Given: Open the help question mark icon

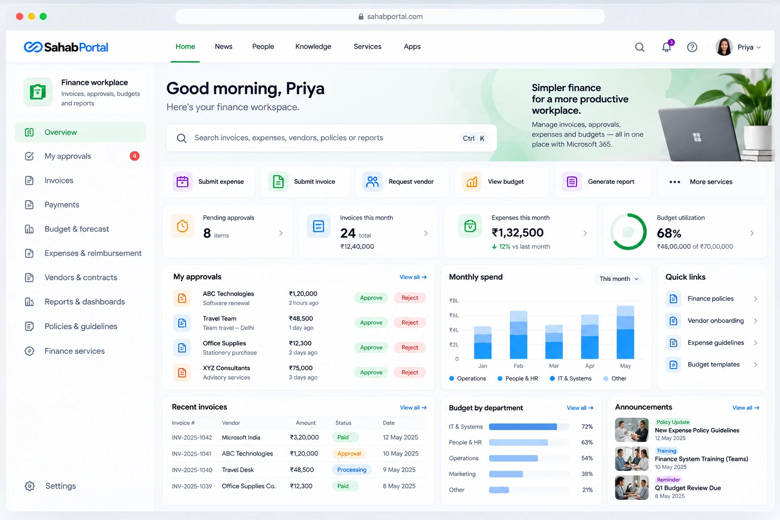Looking at the screenshot, I should (x=692, y=47).
